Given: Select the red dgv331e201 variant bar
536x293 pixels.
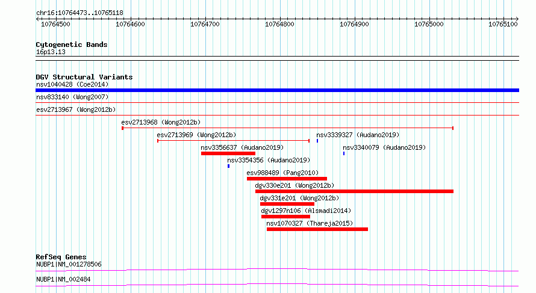Looking at the screenshot, I should pos(287,204).
